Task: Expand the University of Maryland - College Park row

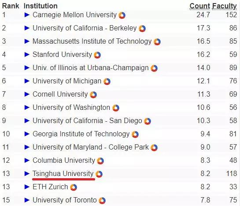Action: tap(27, 147)
